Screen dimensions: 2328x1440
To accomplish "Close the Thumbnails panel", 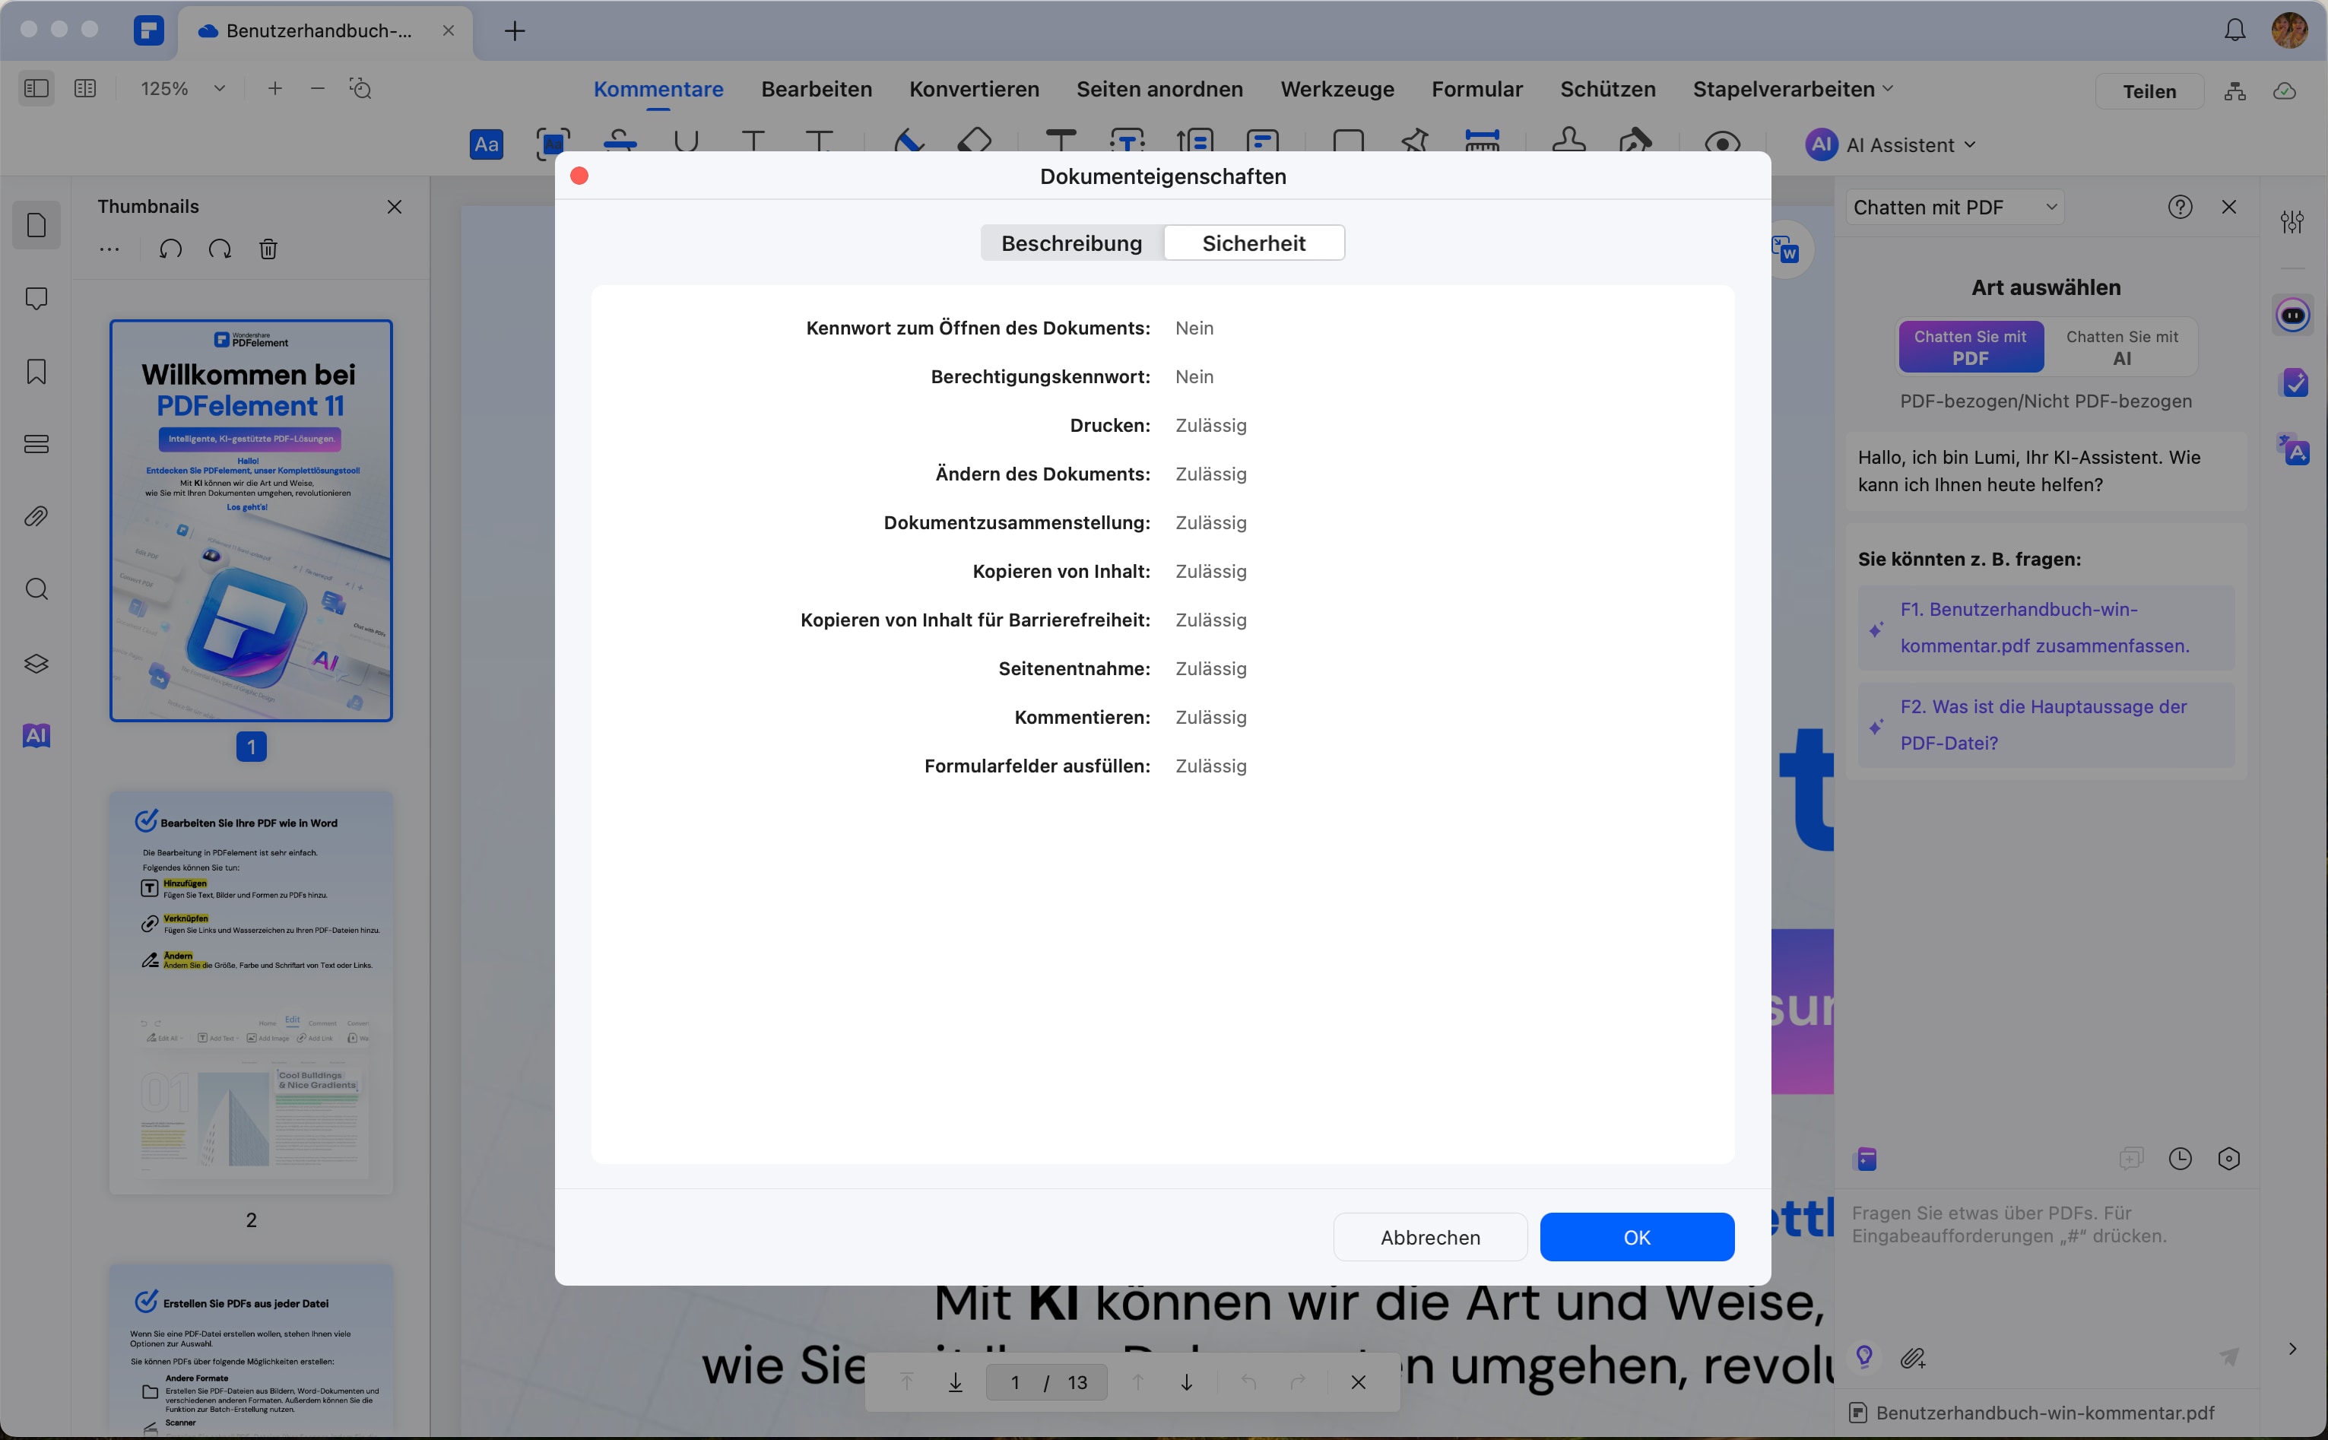I will [394, 207].
